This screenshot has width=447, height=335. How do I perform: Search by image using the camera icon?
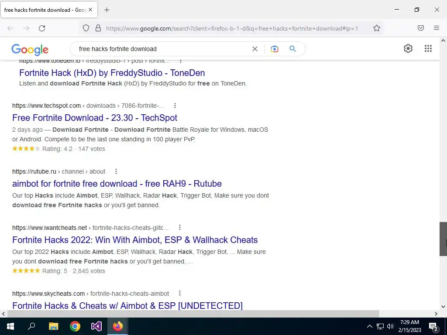[x=274, y=49]
